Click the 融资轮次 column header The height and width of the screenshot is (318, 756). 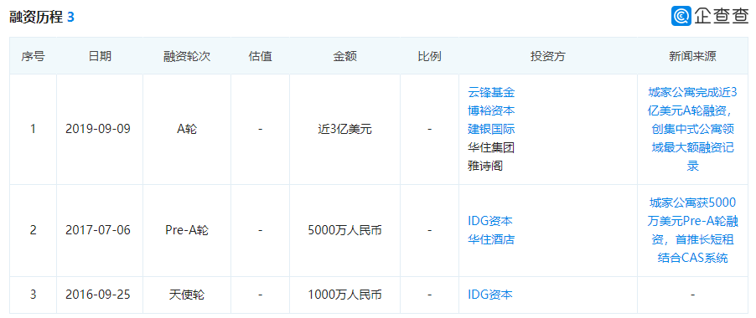187,56
